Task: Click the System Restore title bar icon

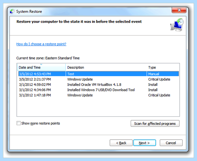Action: tap(12, 11)
